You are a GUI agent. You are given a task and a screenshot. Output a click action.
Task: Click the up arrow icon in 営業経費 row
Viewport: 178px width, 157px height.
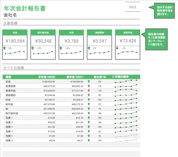(89, 86)
